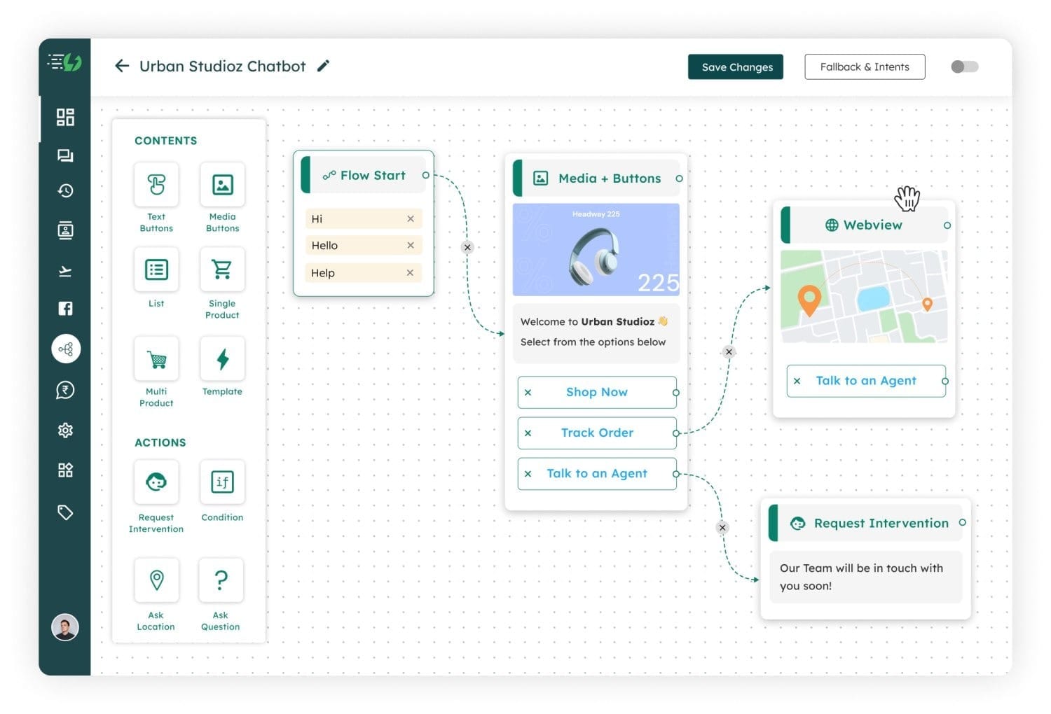Screen dimensions: 1051x714
Task: Flip the toggle switch next to Fallback & Intents
Action: coord(964,66)
